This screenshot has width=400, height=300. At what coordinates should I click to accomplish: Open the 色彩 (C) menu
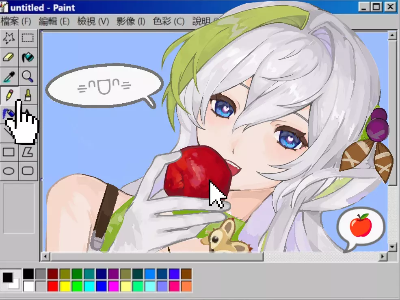click(x=169, y=22)
